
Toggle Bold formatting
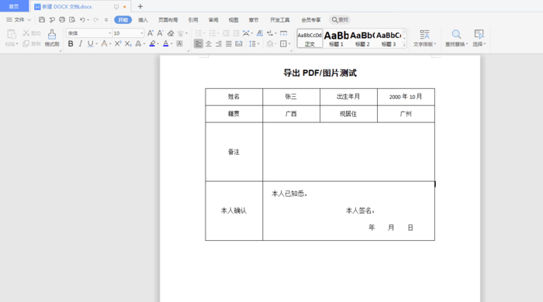[71, 43]
